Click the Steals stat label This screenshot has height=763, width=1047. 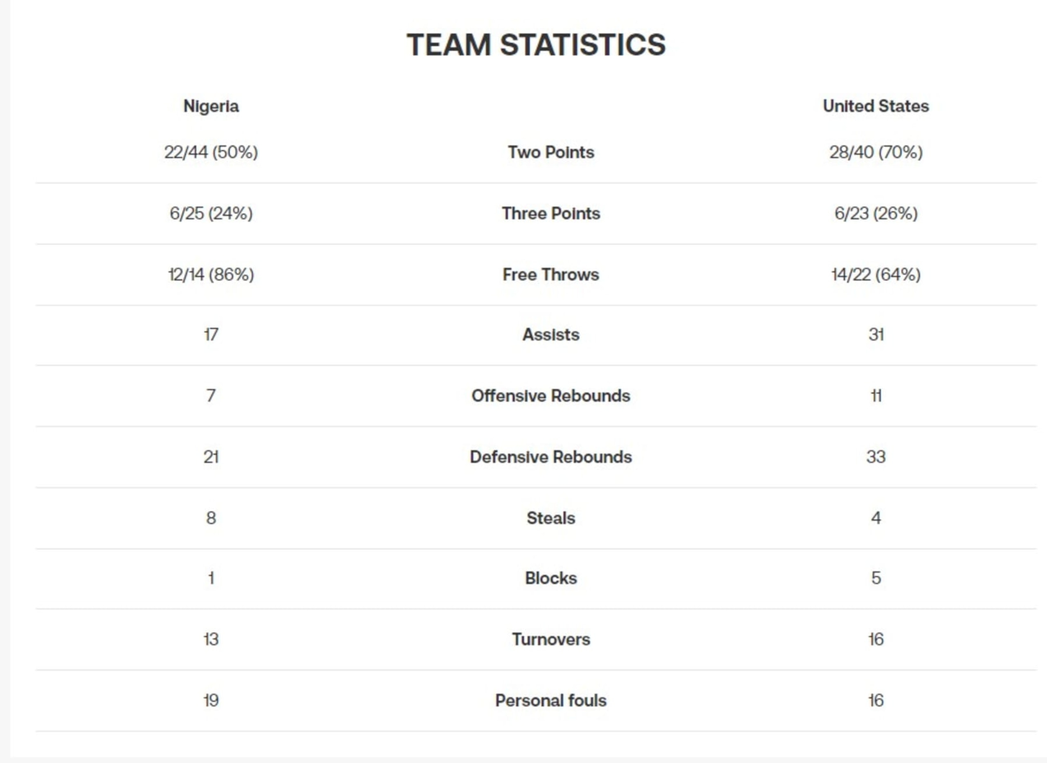pos(551,518)
